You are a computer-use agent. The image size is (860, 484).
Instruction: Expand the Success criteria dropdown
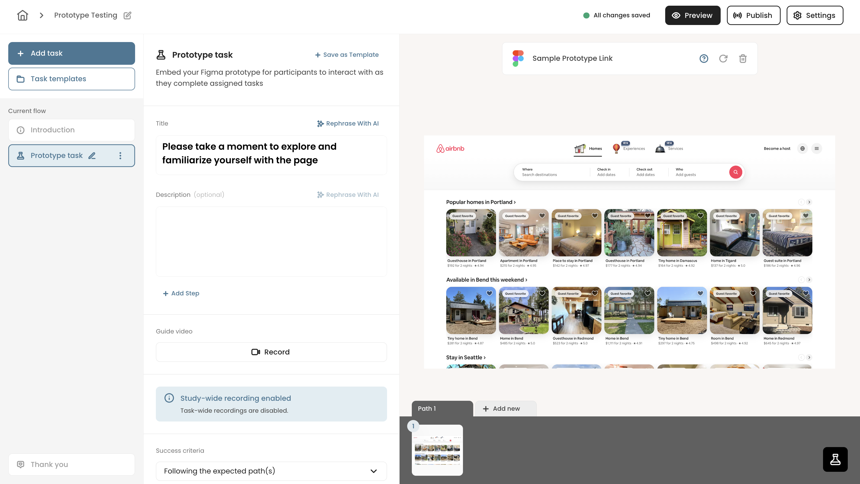271,471
